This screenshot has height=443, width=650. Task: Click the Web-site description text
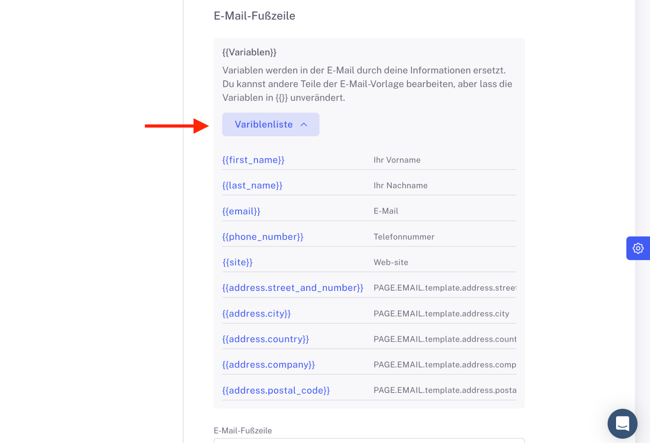pyautogui.click(x=391, y=262)
